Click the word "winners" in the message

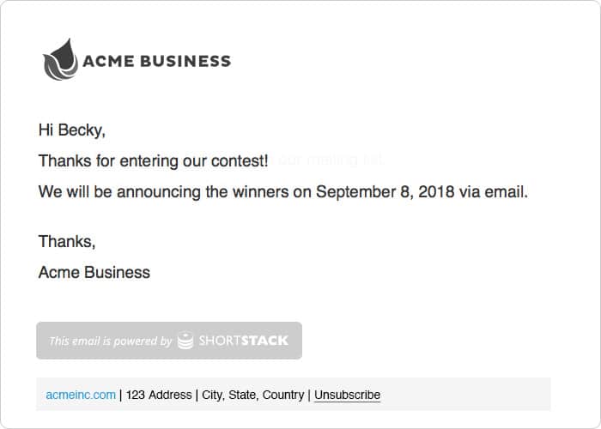click(x=260, y=191)
